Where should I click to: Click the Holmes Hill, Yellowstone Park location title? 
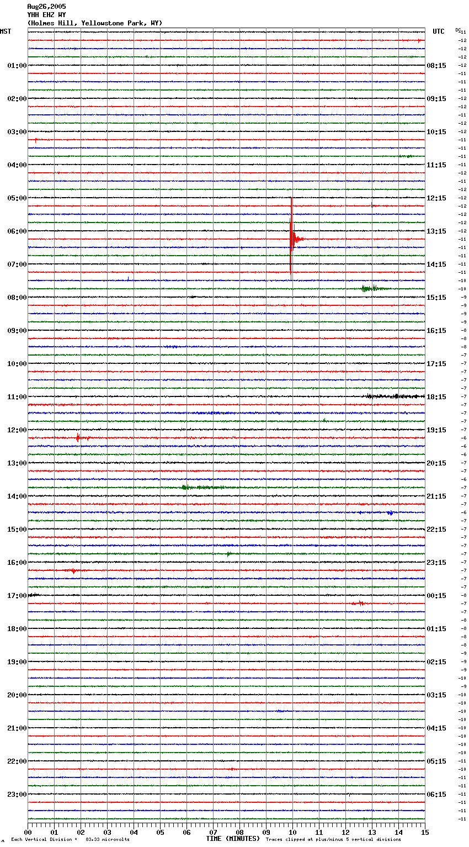tap(94, 23)
